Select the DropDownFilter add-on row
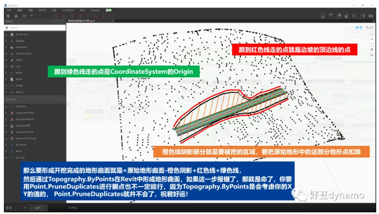 tap(35, 113)
